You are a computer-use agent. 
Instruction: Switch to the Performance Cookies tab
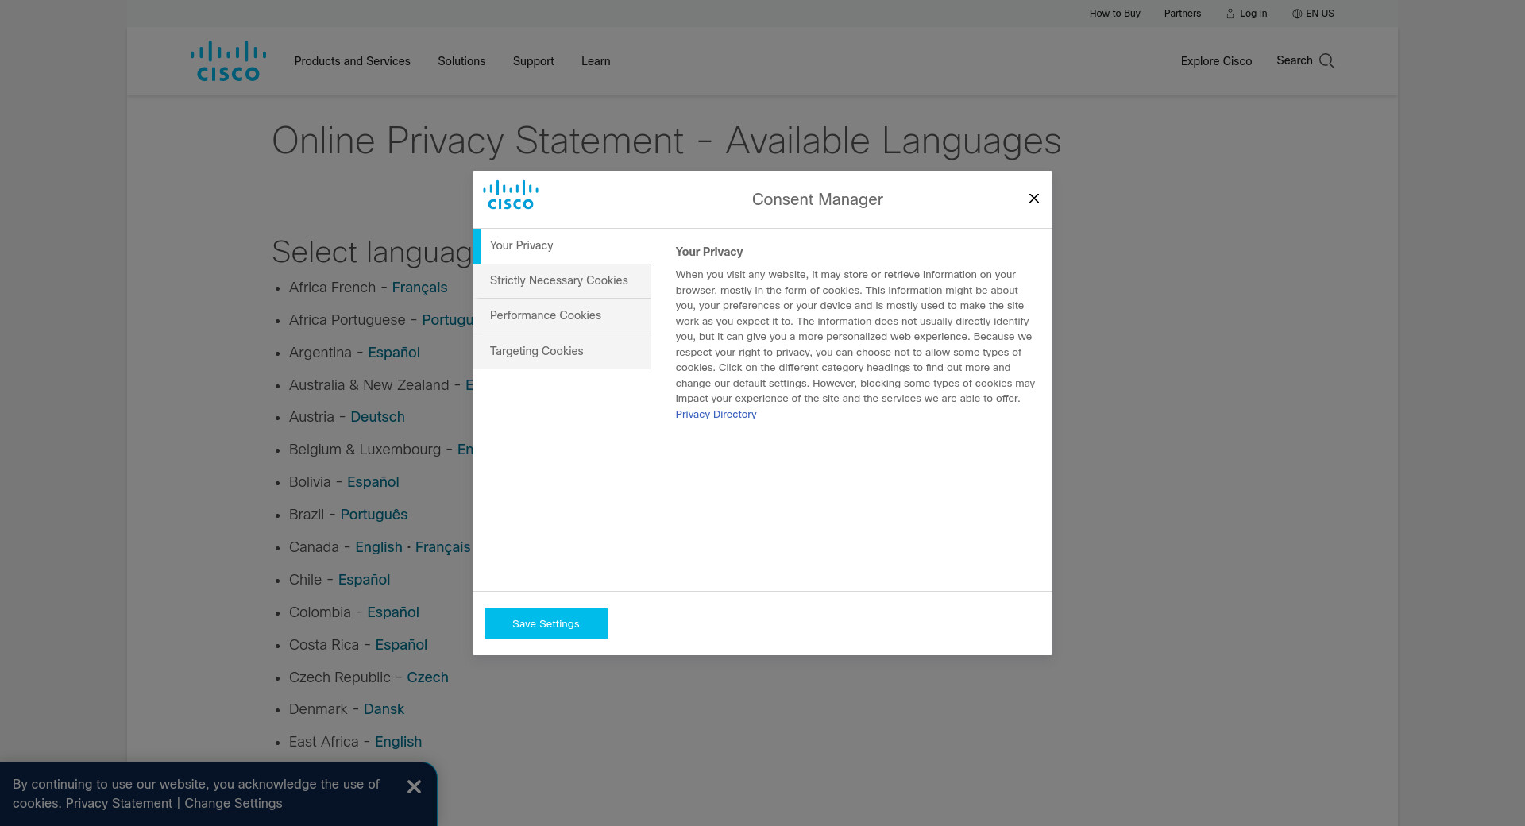[562, 316]
